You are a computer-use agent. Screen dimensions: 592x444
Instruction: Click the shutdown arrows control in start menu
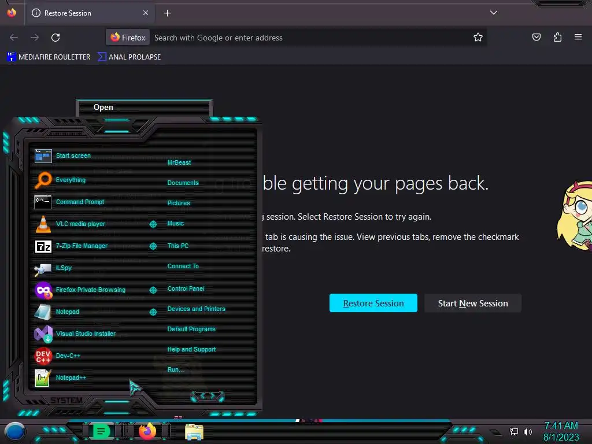[x=208, y=396]
